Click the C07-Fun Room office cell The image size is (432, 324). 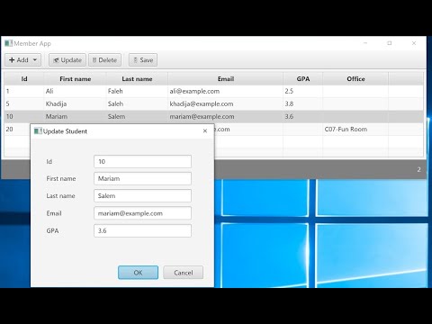[x=355, y=130]
